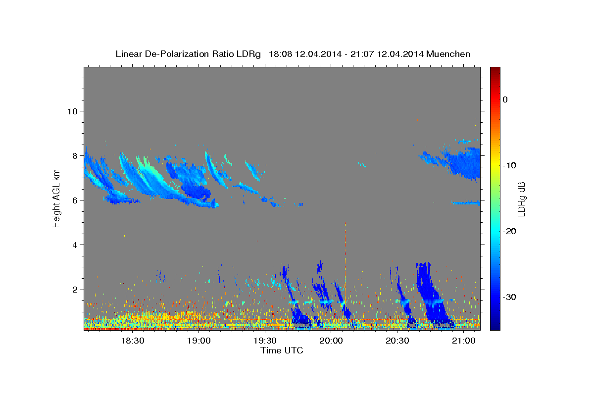The width and height of the screenshot is (594, 396).
Task: Click the height tick label 4
Action: coord(74,245)
